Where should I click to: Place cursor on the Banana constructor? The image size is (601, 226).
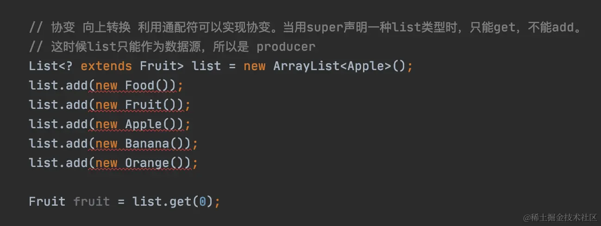(147, 143)
